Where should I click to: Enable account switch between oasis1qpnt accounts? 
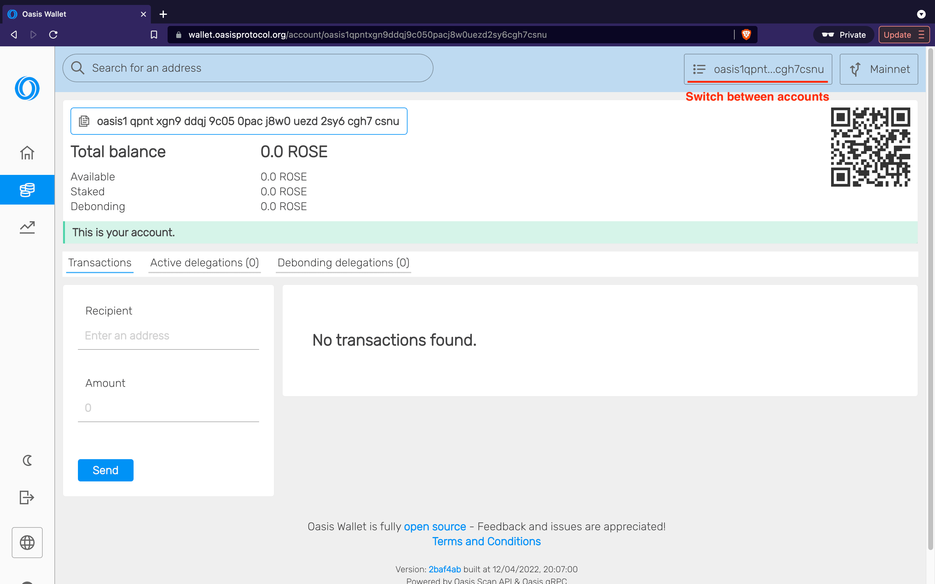coord(757,69)
